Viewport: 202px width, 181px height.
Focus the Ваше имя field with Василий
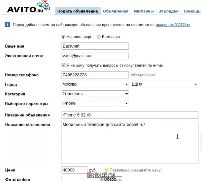tap(95, 46)
